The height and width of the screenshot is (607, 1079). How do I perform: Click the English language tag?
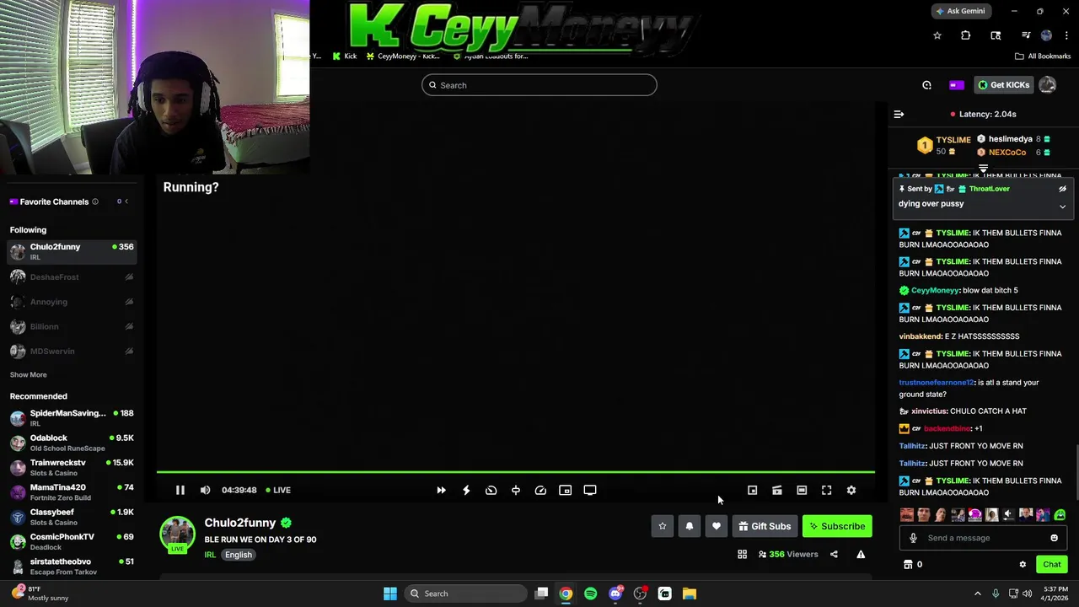coord(239,555)
